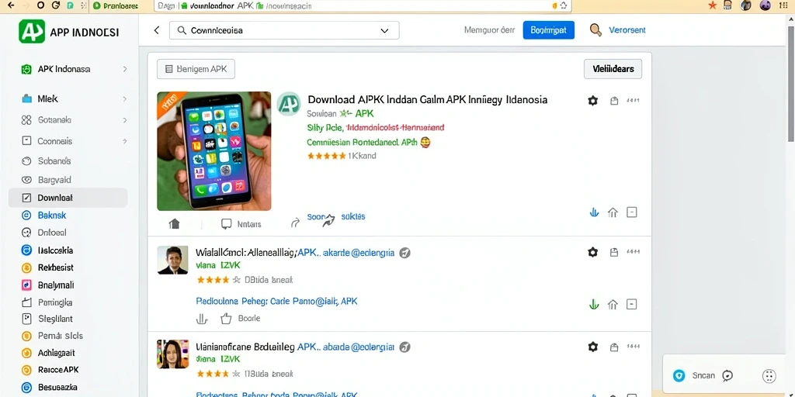Expand the Coonnais sidebar chevron
Screen dimensions: 795x397
tap(125, 141)
